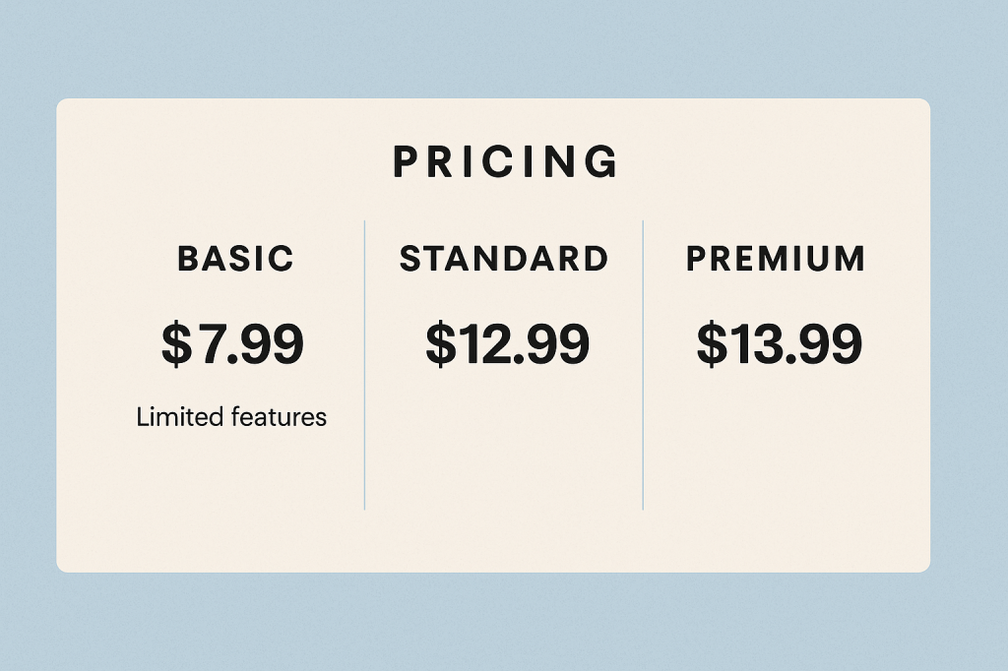Select the STANDARD plan title

click(x=504, y=259)
